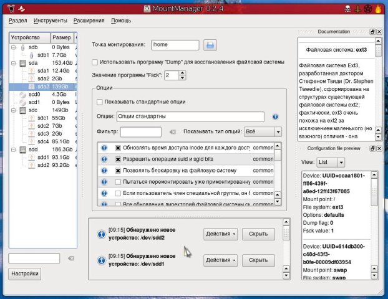
Task: Close the Configuration file preview panel
Action: (379, 148)
